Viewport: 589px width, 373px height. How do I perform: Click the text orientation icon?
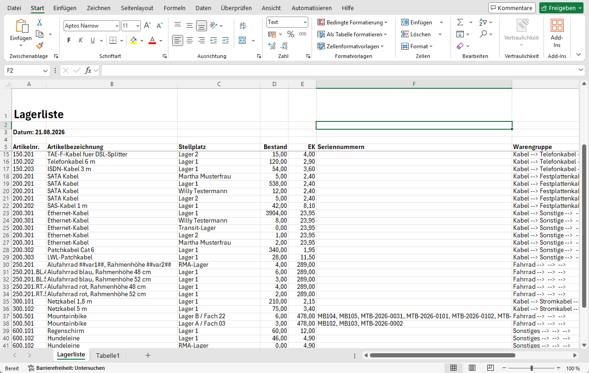pos(214,26)
